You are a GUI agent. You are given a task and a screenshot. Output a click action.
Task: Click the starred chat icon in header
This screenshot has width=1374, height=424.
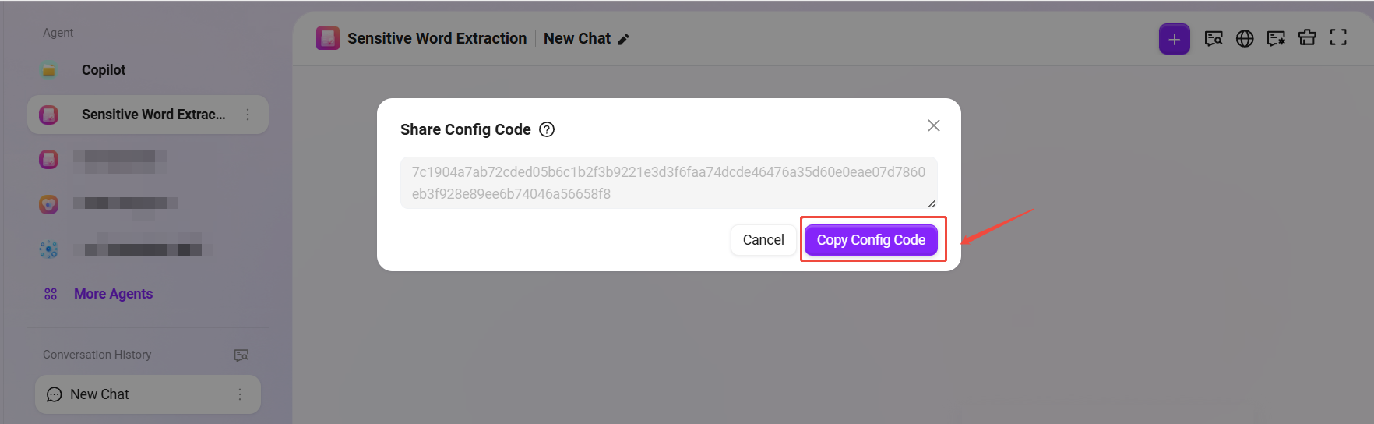pos(1276,38)
